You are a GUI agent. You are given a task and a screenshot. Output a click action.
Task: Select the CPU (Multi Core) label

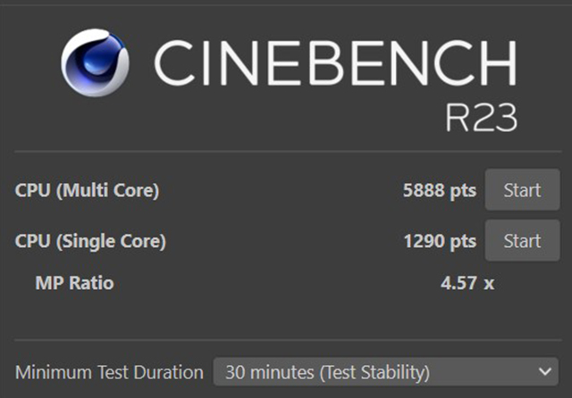(x=87, y=190)
